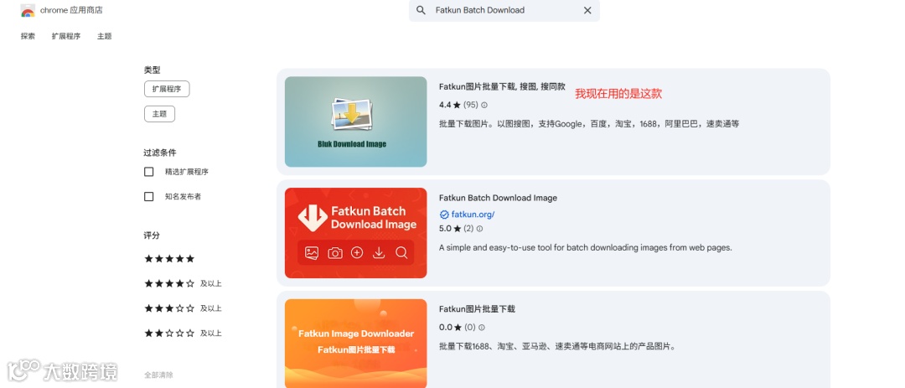The width and height of the screenshot is (905, 388).
Task: Click the 5.0 star rating icon
Action: click(458, 229)
